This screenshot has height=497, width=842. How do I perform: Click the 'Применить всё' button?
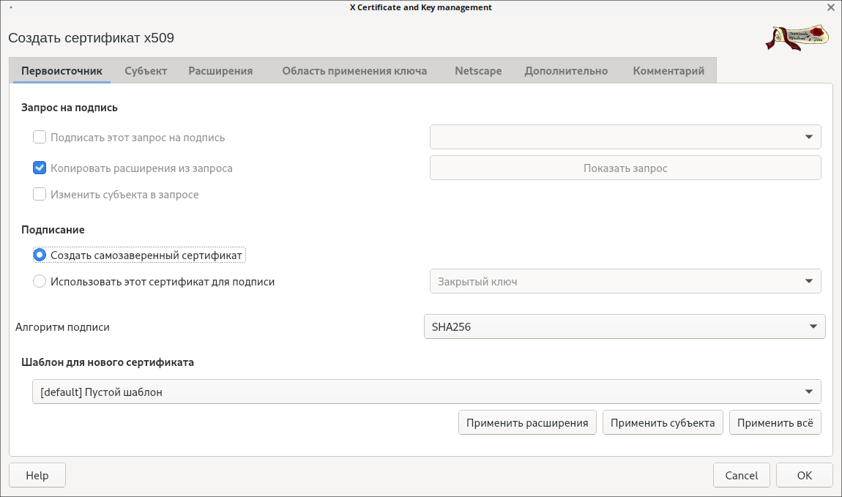(775, 422)
